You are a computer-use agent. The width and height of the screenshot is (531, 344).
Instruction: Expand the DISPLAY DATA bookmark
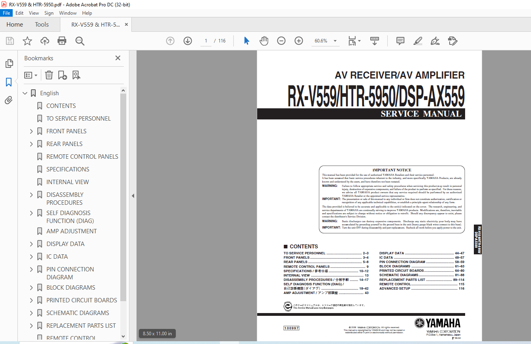pyautogui.click(x=31, y=244)
